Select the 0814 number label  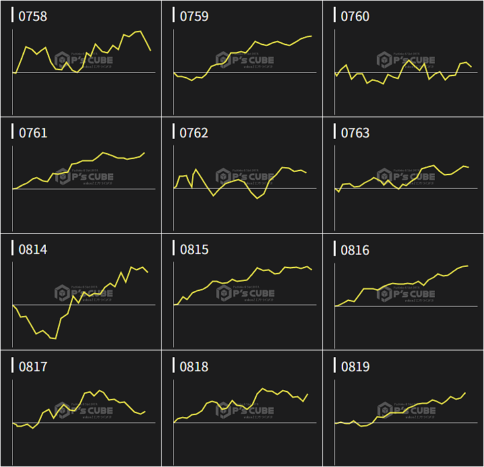point(33,249)
